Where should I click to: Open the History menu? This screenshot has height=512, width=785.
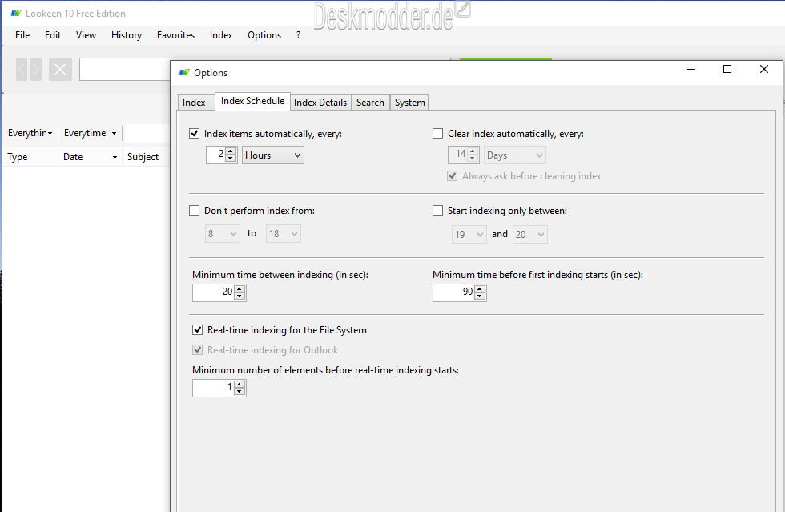[x=127, y=35]
